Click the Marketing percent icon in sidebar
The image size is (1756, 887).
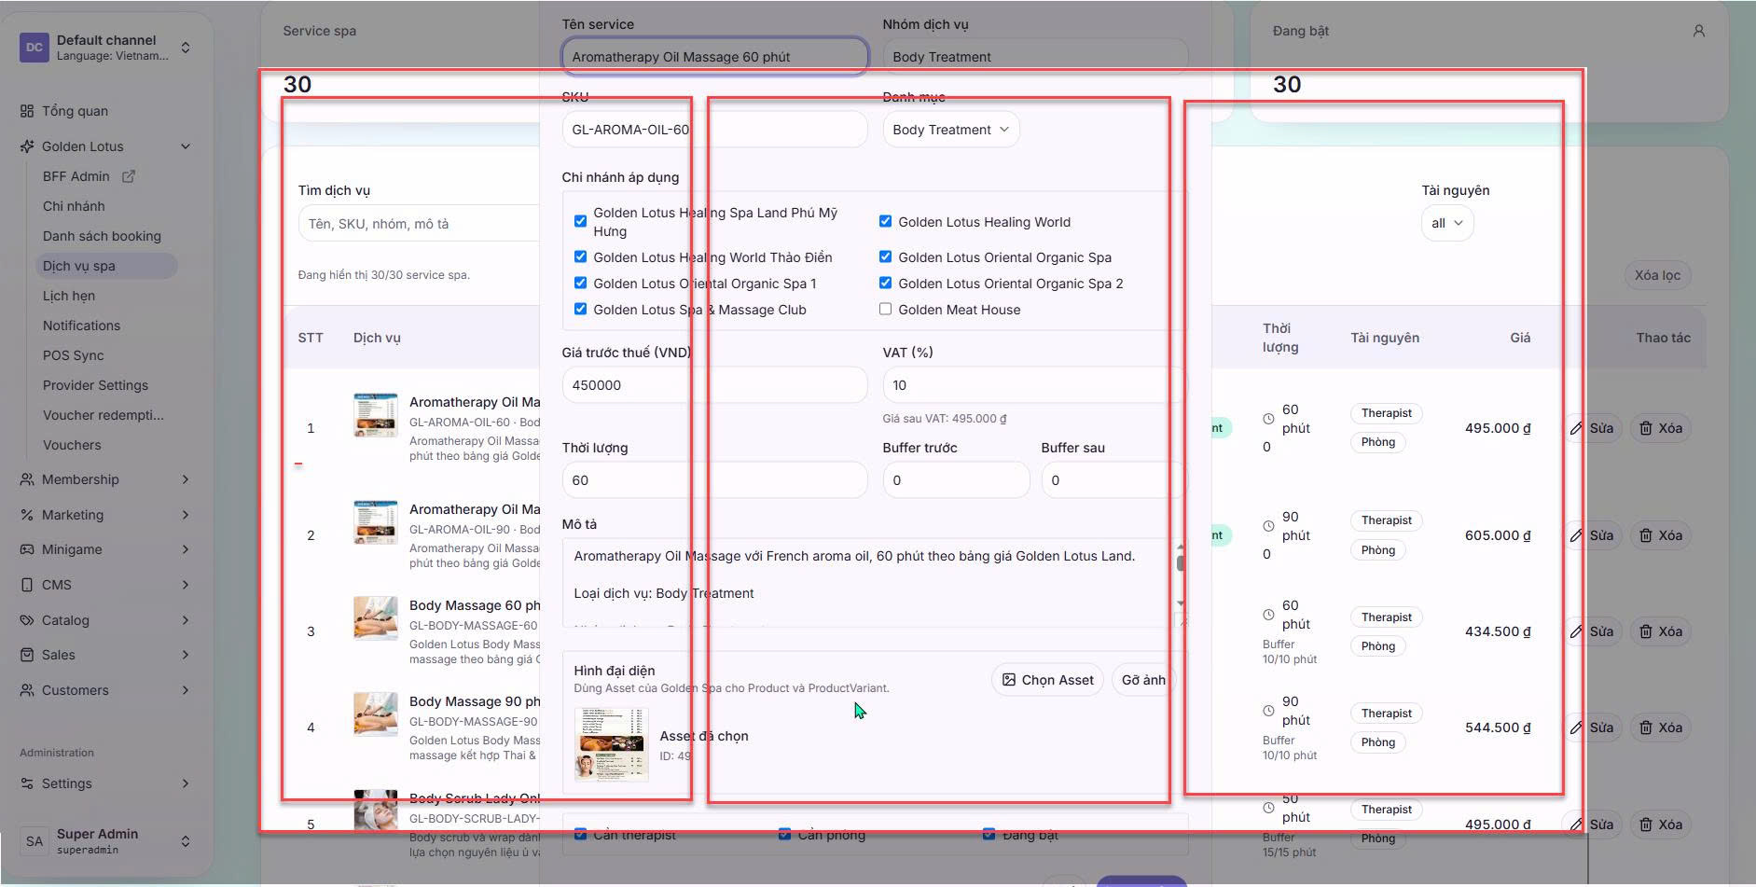click(27, 515)
